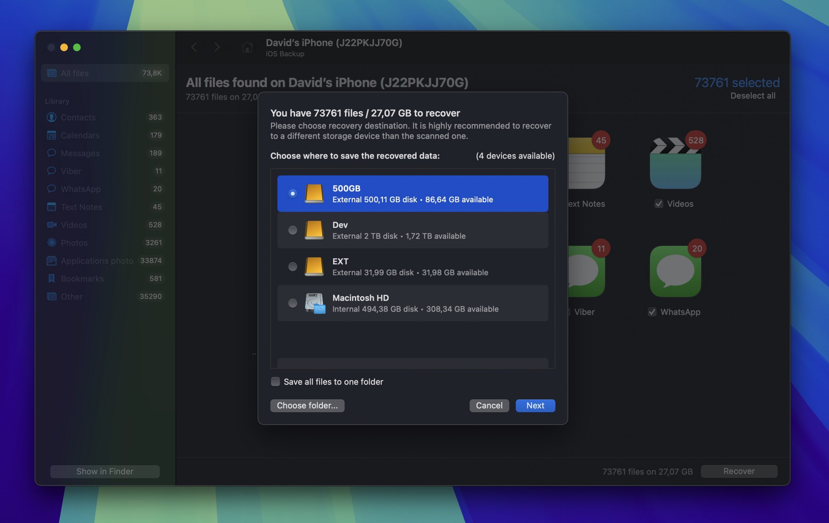The height and width of the screenshot is (523, 829).
Task: Open Contacts category in Library
Action: click(x=105, y=117)
